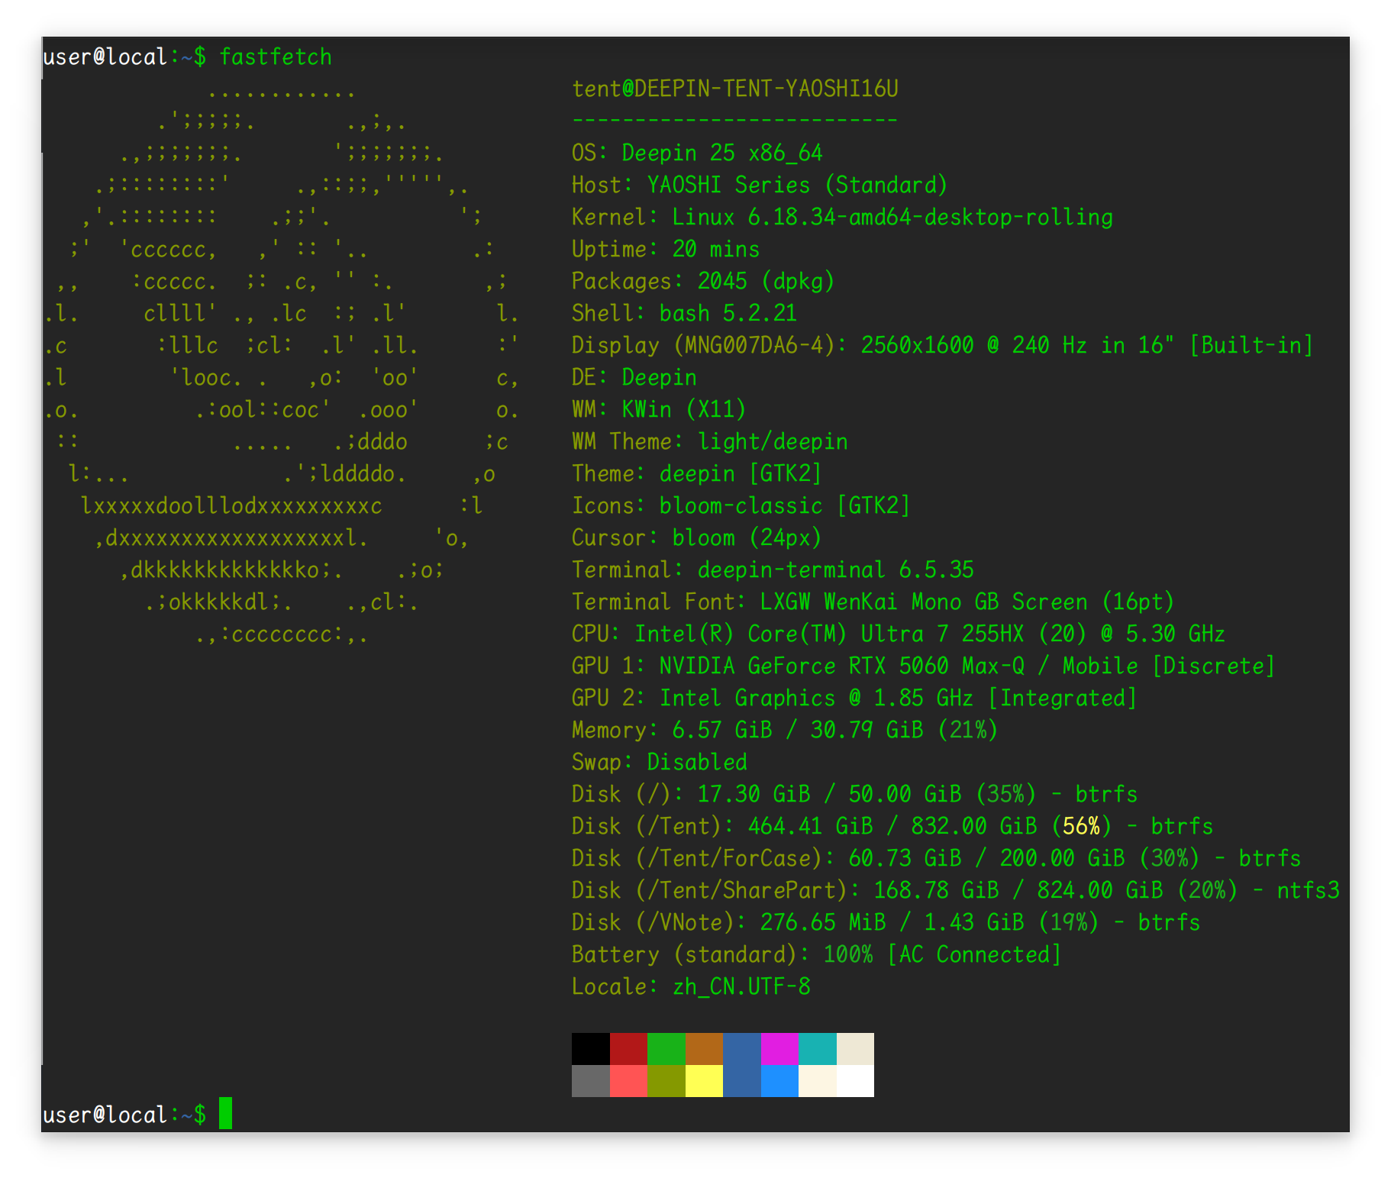
Task: Select the 'Uptime: 20 mins' line
Action: 666,250
